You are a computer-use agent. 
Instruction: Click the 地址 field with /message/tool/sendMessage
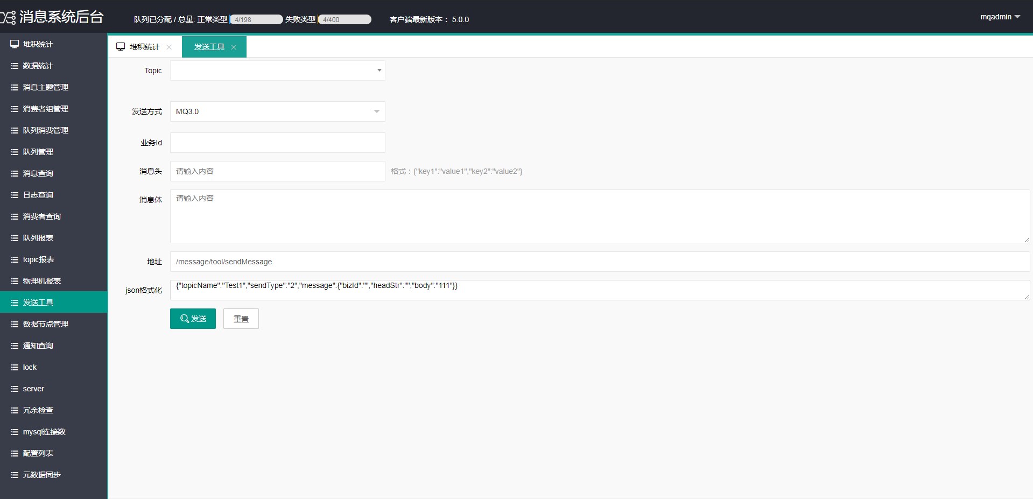[600, 262]
